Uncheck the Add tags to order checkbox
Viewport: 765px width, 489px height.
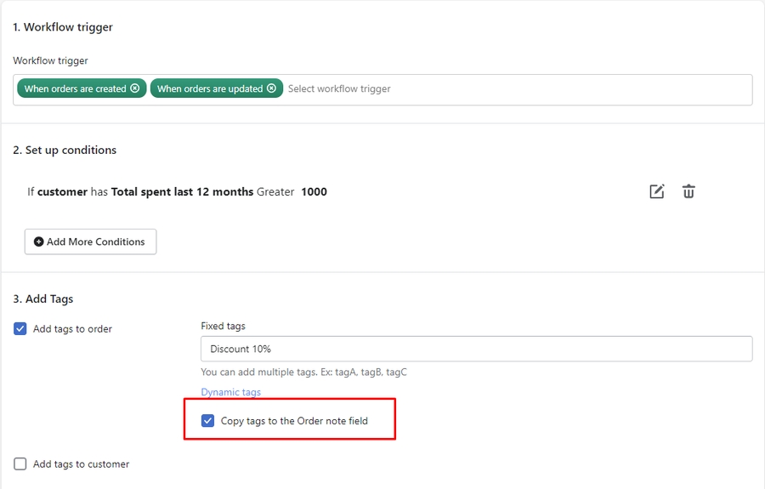(20, 329)
